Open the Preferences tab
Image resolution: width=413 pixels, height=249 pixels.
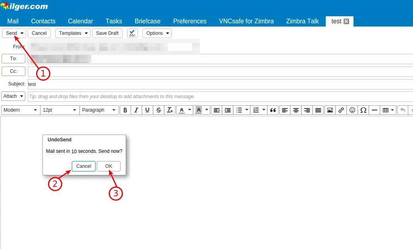[190, 21]
